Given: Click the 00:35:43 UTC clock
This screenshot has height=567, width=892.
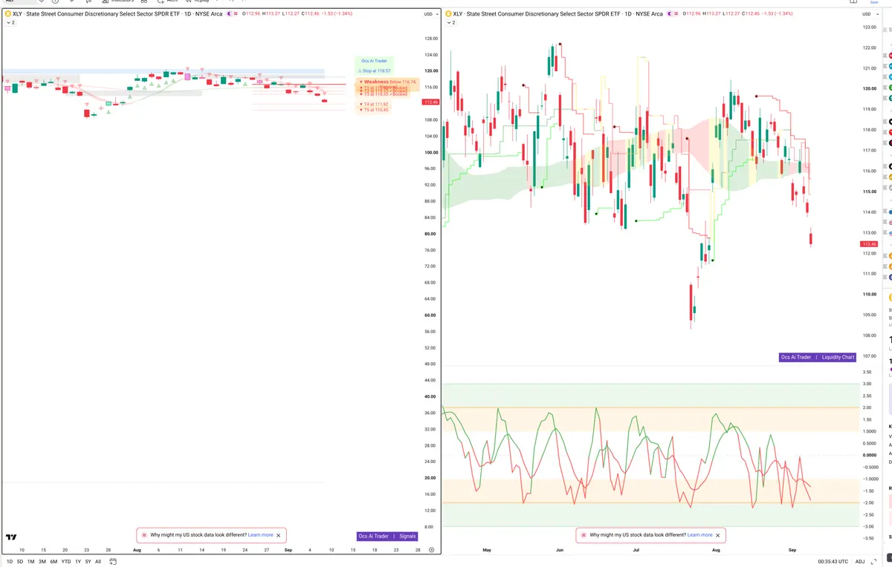Looking at the screenshot, I should coord(833,562).
